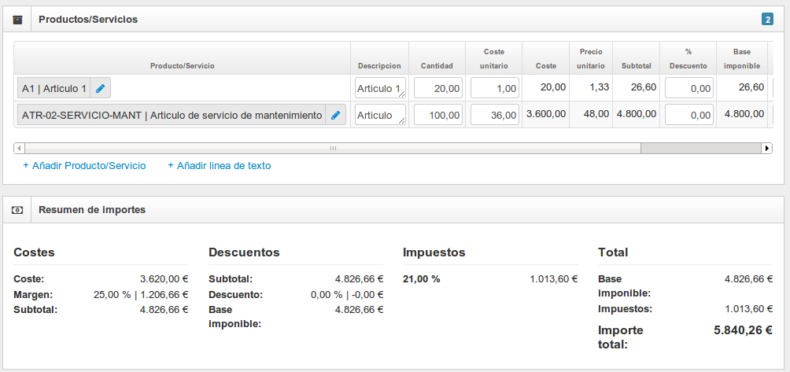The image size is (790, 372).
Task: Click the horizontal scrollbar thumb
Action: (x=333, y=148)
